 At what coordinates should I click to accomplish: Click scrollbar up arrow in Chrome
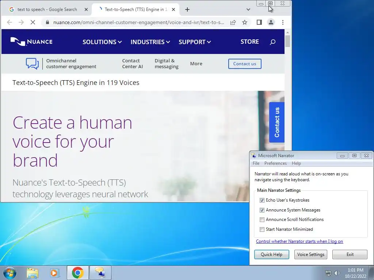tap(287, 32)
